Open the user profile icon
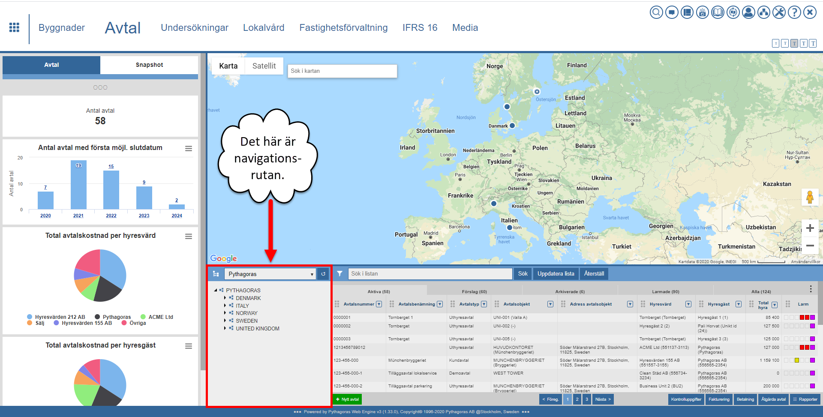 [x=748, y=12]
